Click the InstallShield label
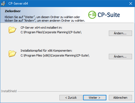 (9, 91)
